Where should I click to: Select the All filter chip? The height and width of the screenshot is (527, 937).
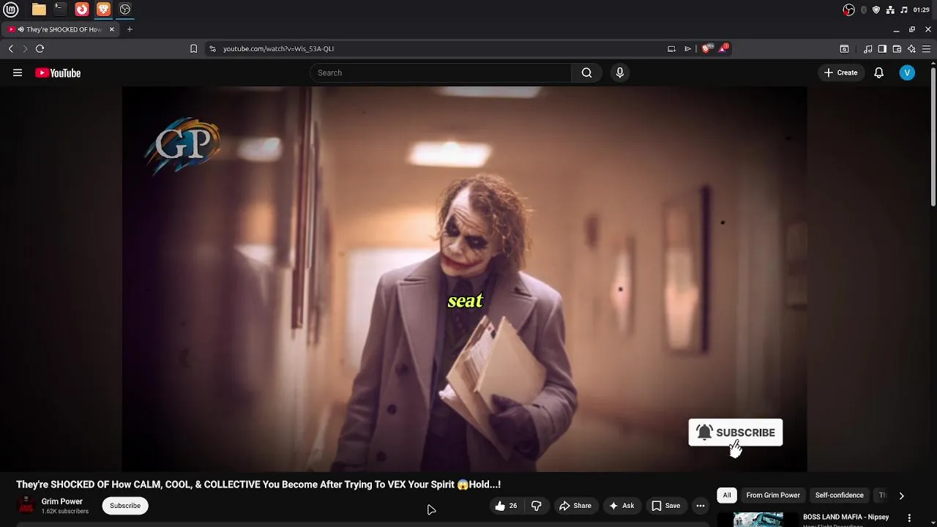click(x=727, y=496)
